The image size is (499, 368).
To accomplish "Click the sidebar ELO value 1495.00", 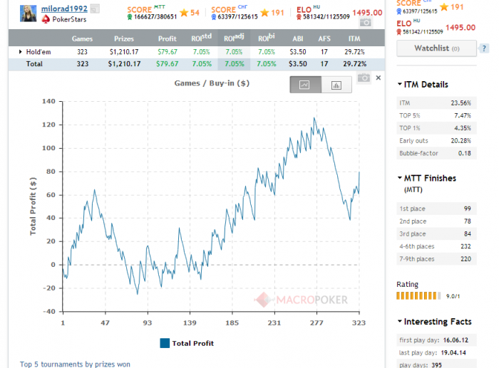I will [x=461, y=28].
